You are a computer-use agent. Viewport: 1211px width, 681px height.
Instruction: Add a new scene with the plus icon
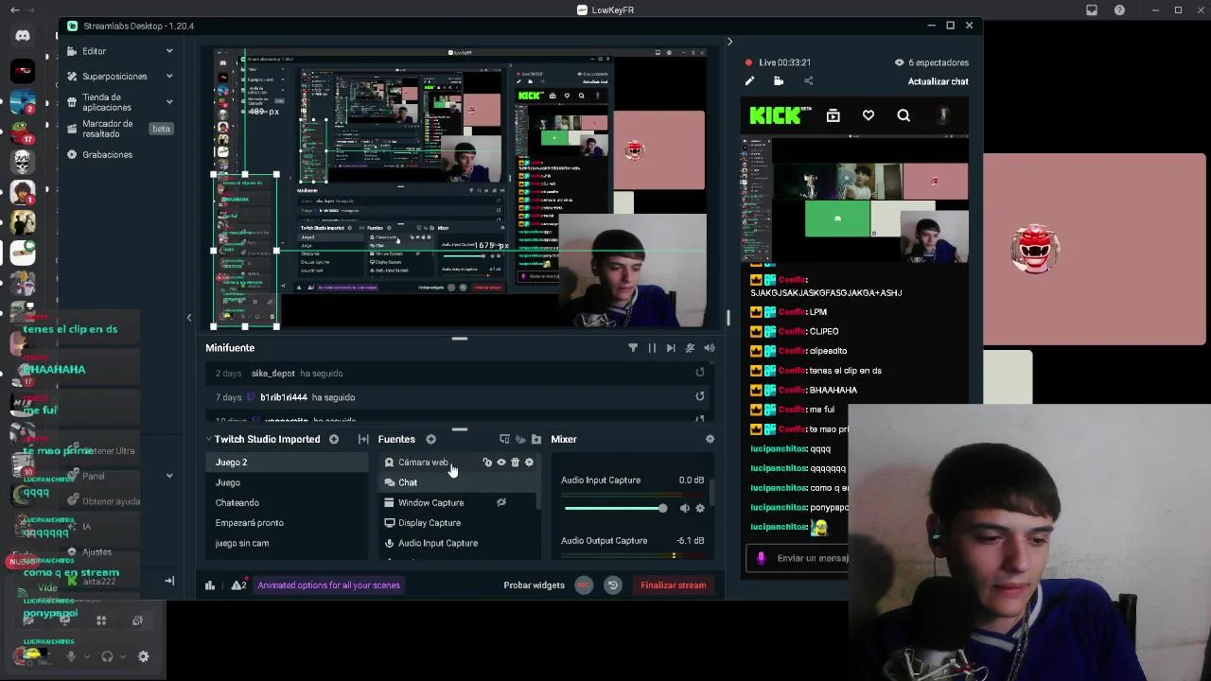point(334,439)
